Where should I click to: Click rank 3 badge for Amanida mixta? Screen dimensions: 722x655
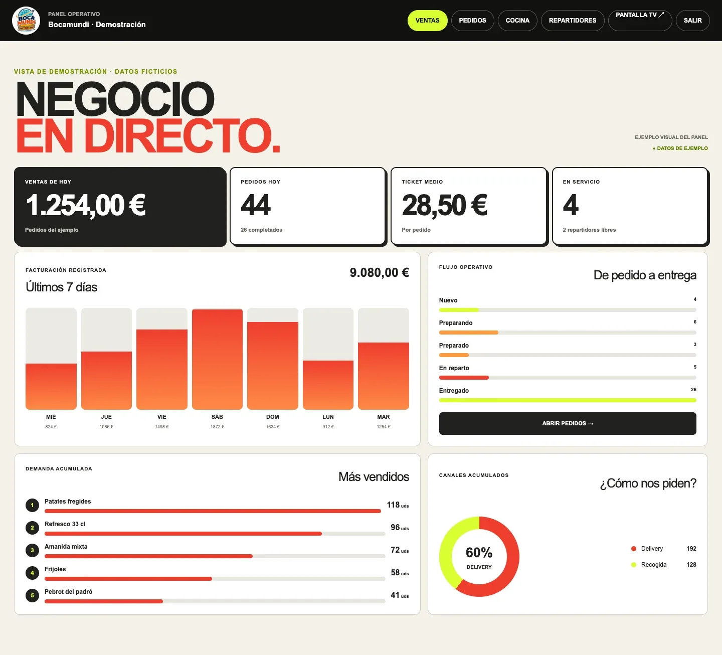point(32,550)
